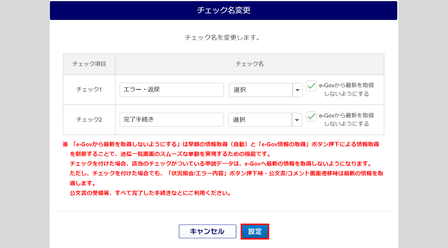
Task: Click the チェック項目 column header
Action: tap(89, 64)
